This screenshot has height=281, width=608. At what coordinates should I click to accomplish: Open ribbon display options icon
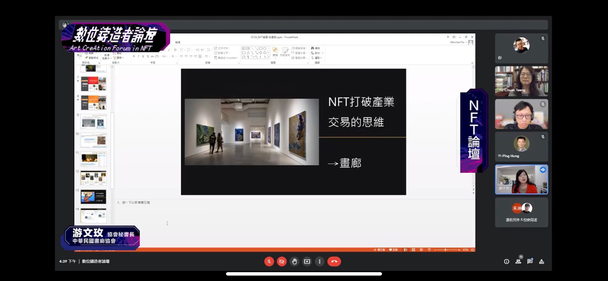click(453, 37)
